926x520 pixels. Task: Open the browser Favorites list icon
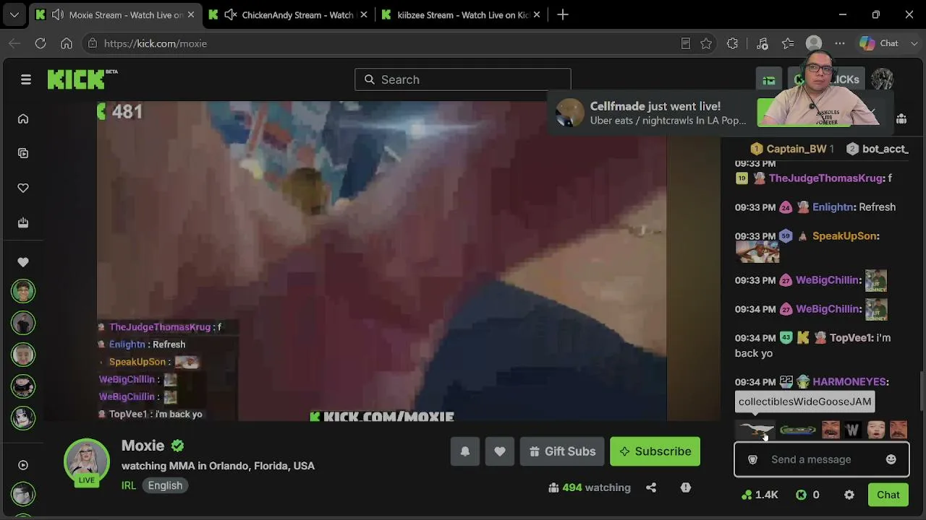[789, 43]
